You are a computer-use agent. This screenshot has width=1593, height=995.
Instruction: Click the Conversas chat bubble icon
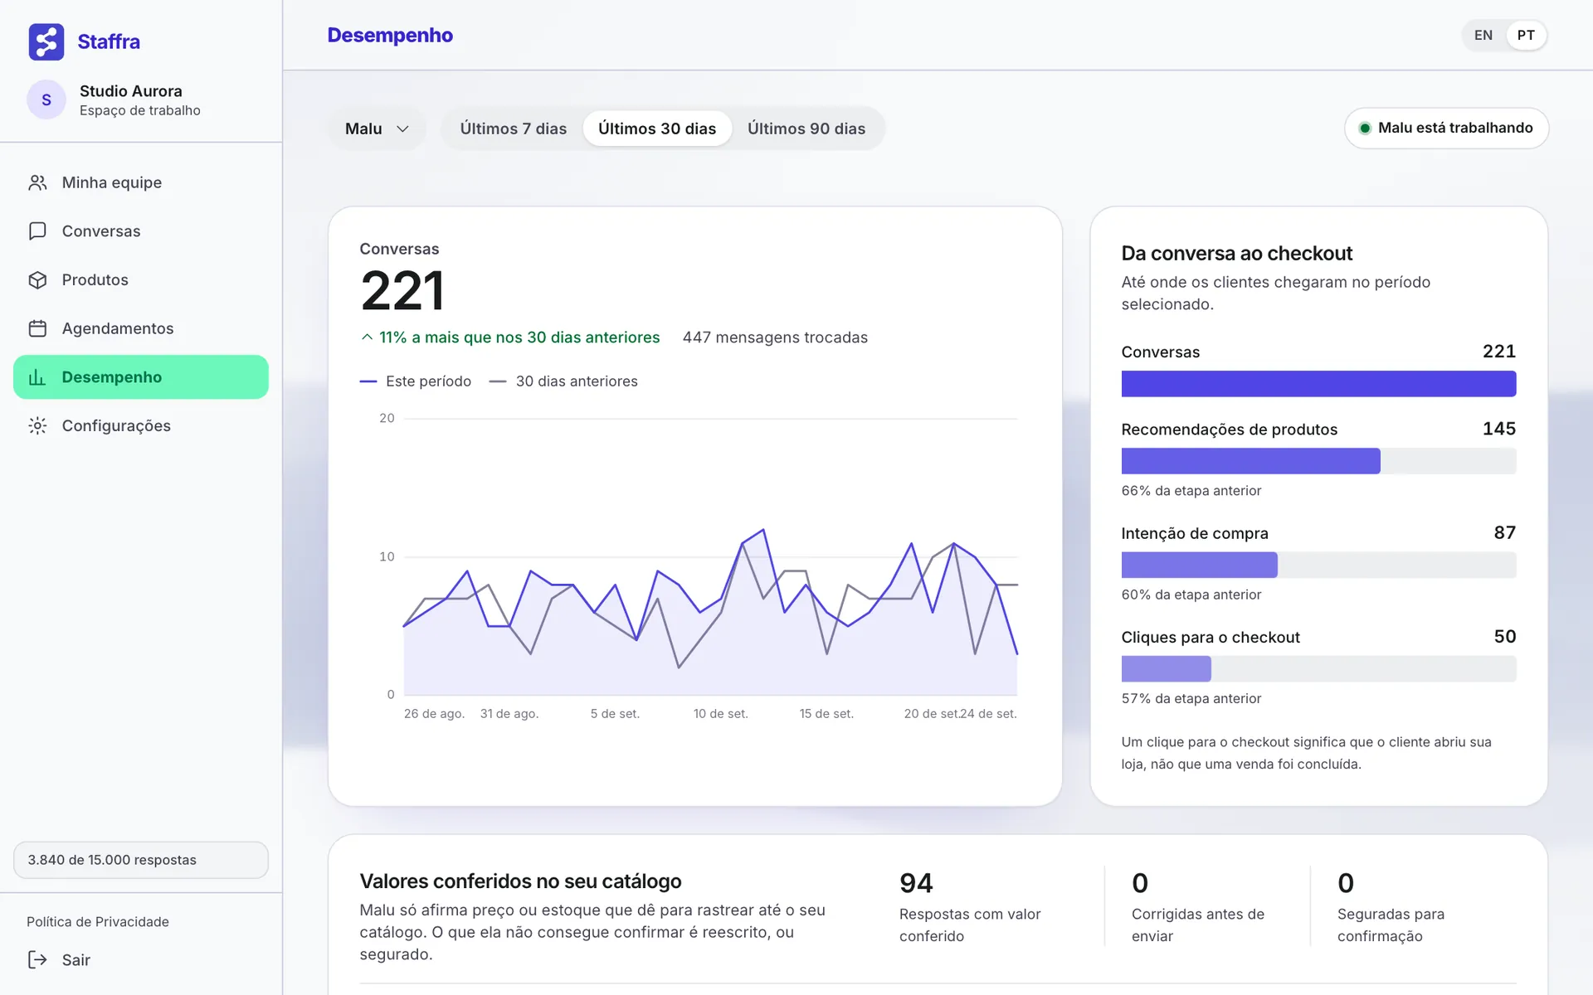click(37, 231)
